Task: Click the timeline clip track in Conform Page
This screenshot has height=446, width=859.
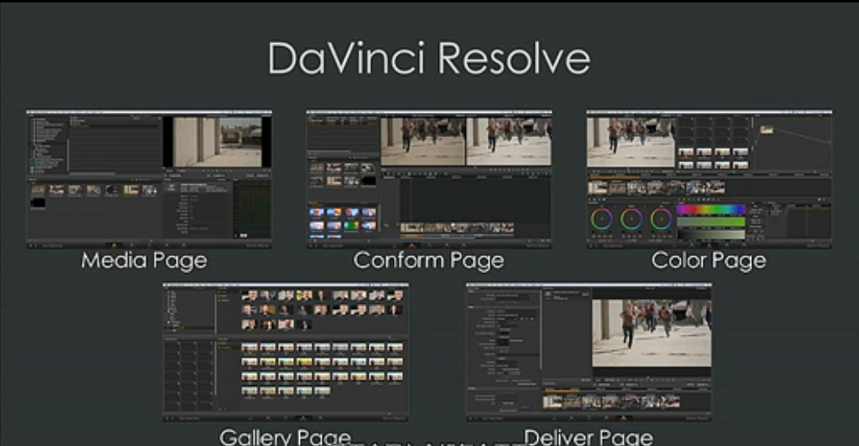Action: pyautogui.click(x=457, y=227)
